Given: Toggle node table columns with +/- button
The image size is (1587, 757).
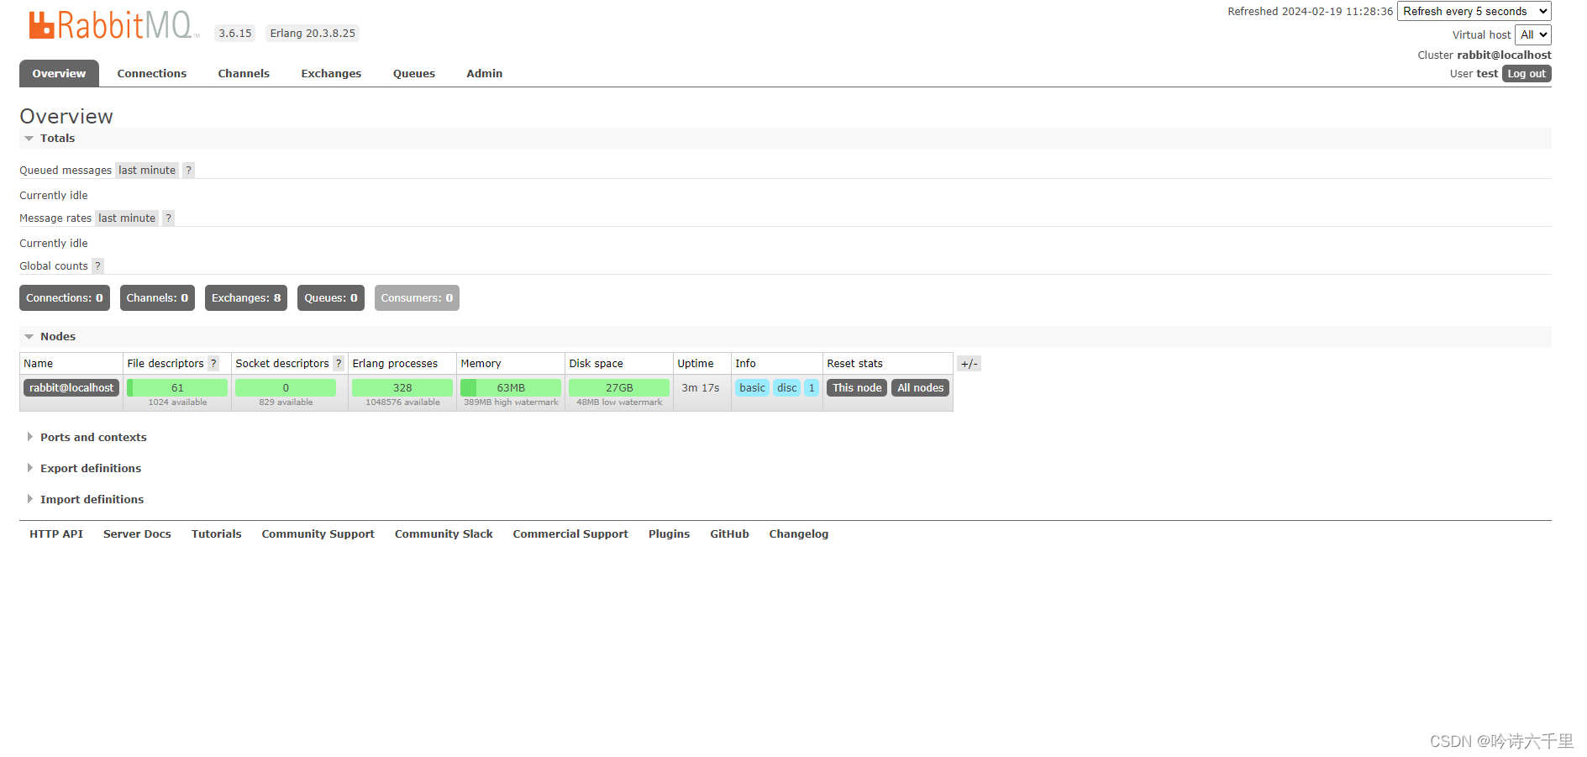Looking at the screenshot, I should (x=969, y=364).
